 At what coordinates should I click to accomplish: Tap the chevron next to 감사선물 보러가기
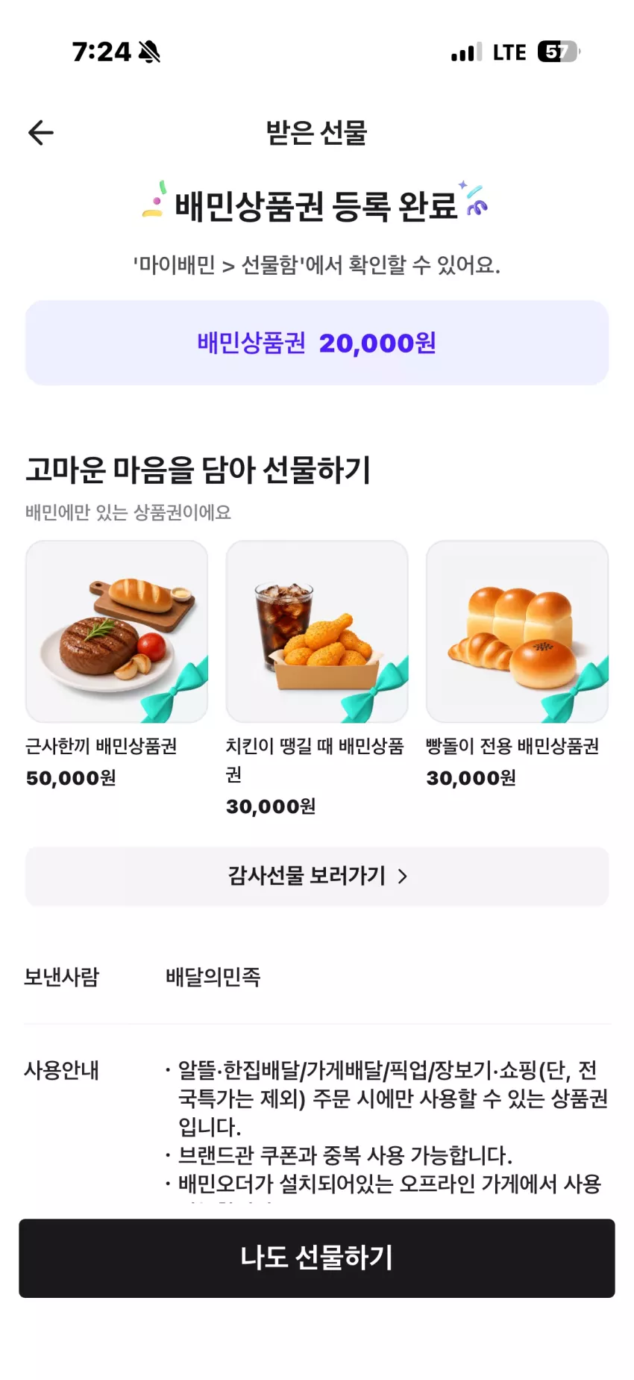pyautogui.click(x=403, y=876)
